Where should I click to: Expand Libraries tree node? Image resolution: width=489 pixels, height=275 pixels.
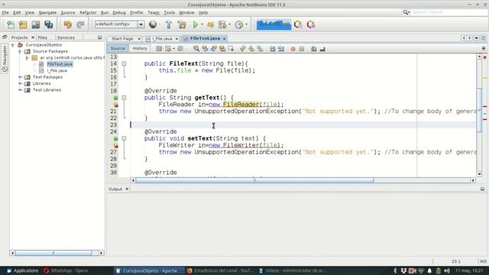20,83
